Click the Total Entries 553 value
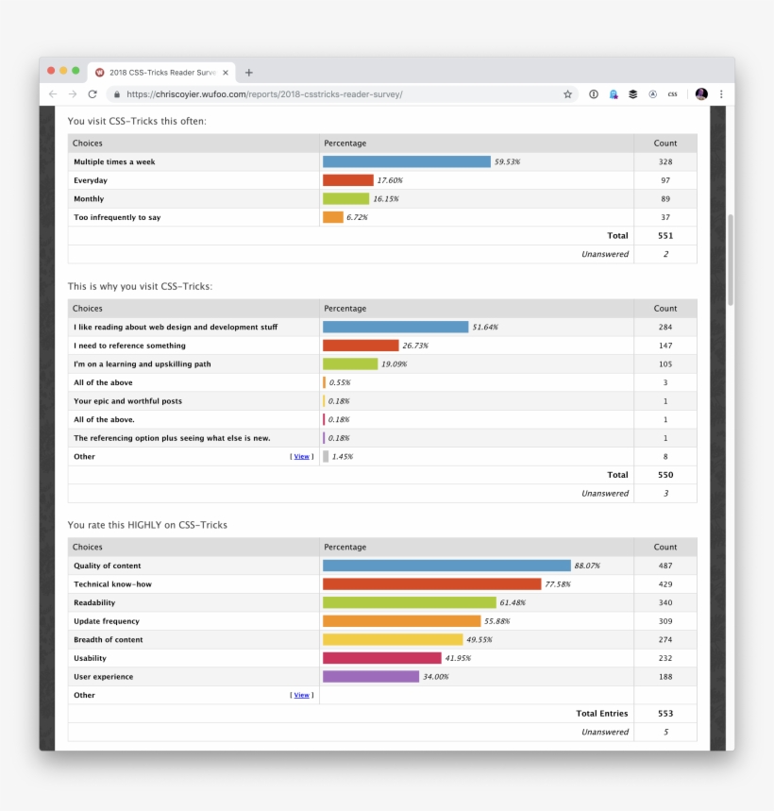This screenshot has width=774, height=811. click(x=665, y=713)
